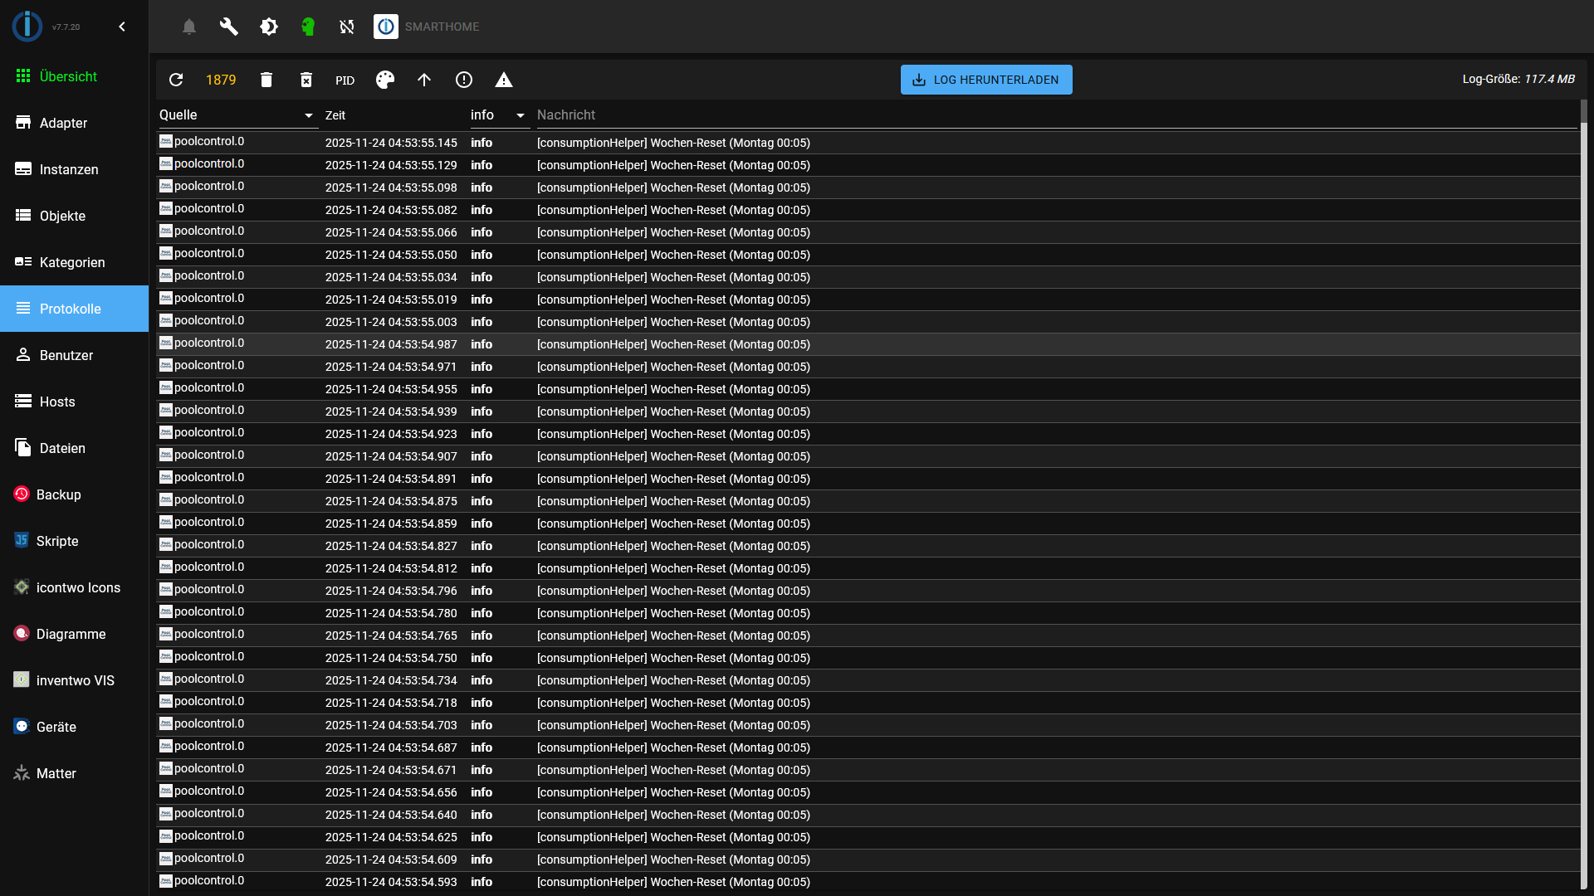Open the ioBroker logo home icon
Viewport: 1594px width, 896px height.
[x=386, y=27]
